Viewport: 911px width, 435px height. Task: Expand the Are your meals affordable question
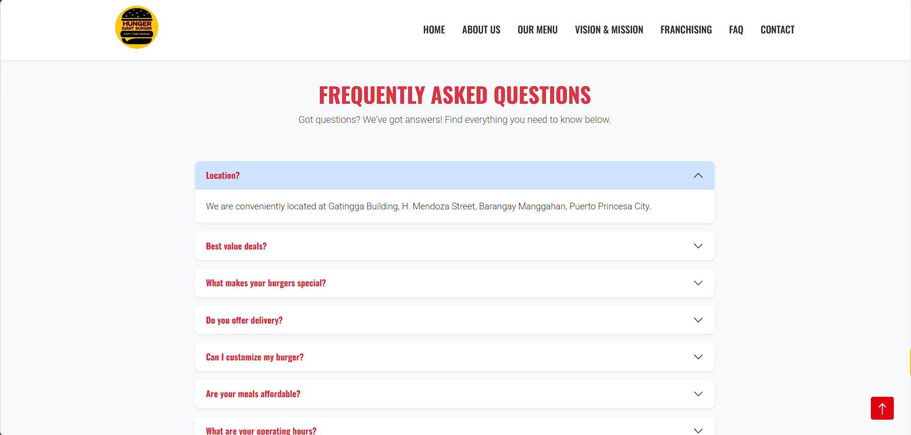coord(698,393)
